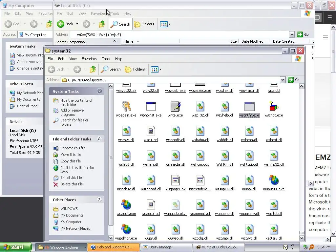Click Search in Local Disk toolbar

121,24
